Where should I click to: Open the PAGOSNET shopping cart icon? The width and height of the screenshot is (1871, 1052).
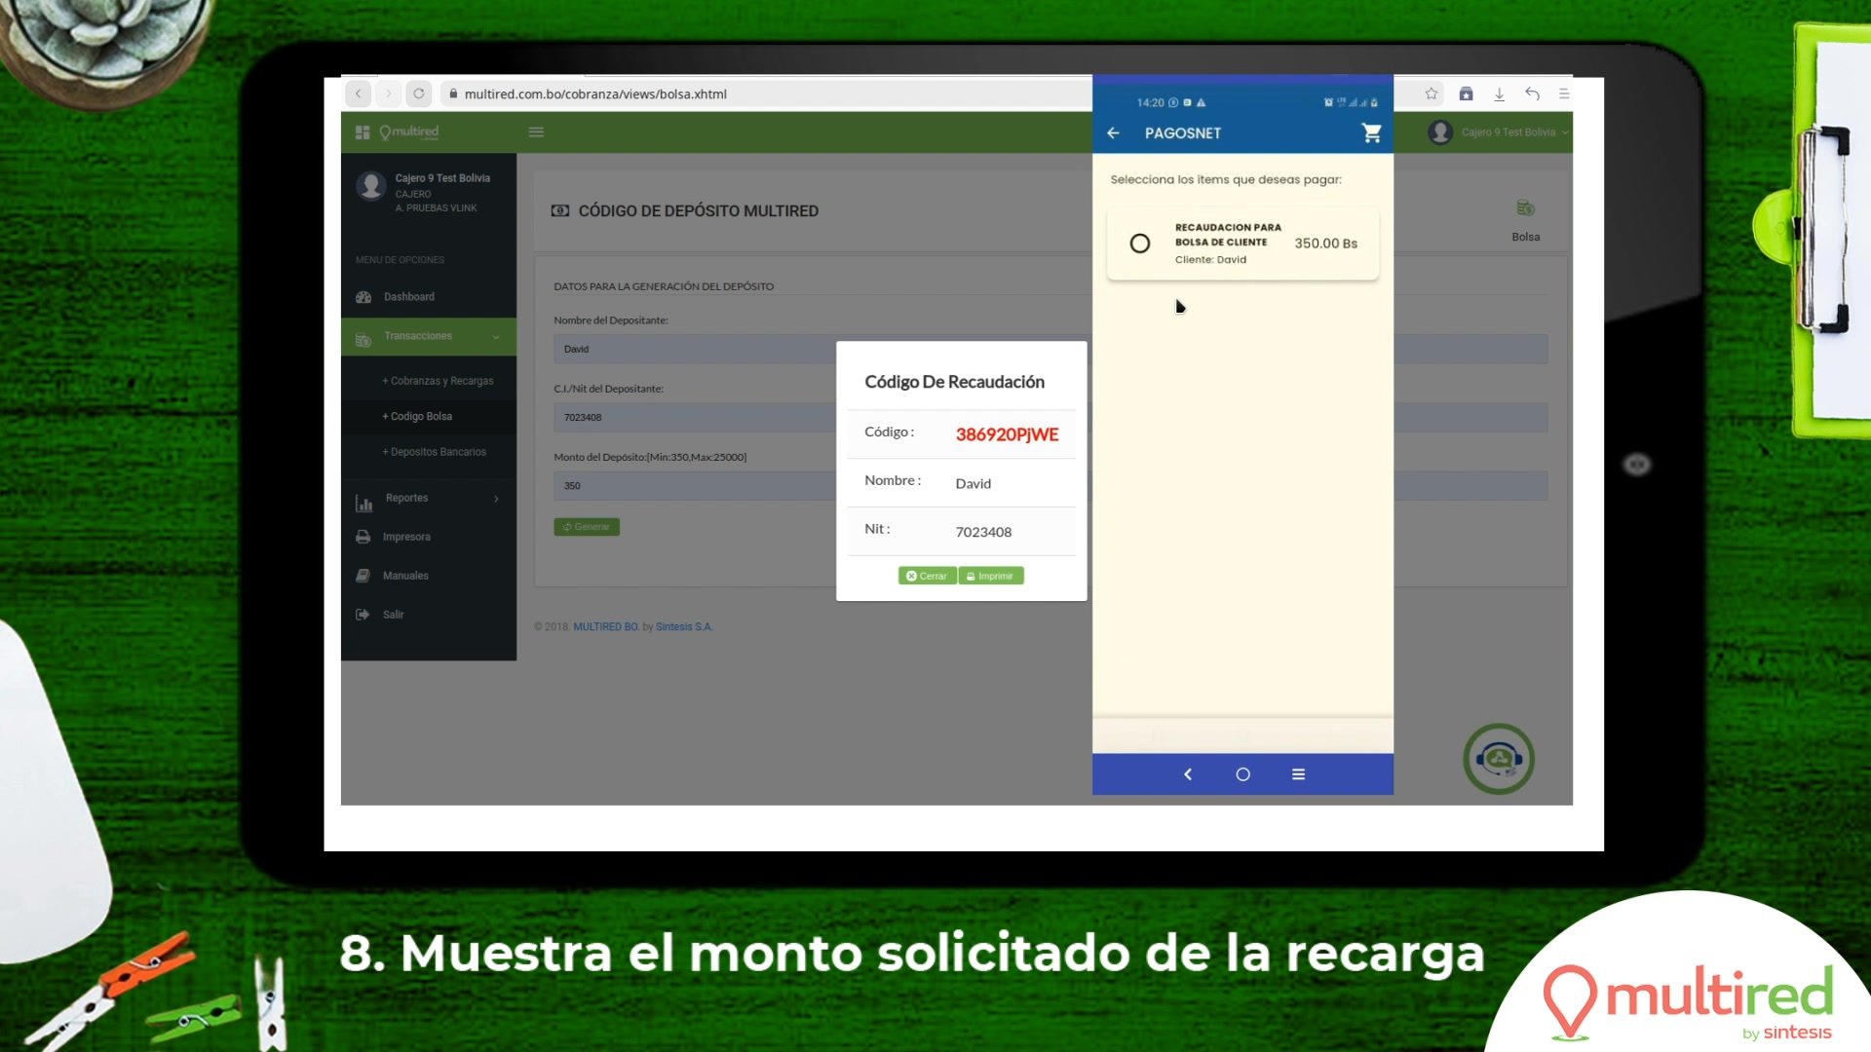[1371, 133]
